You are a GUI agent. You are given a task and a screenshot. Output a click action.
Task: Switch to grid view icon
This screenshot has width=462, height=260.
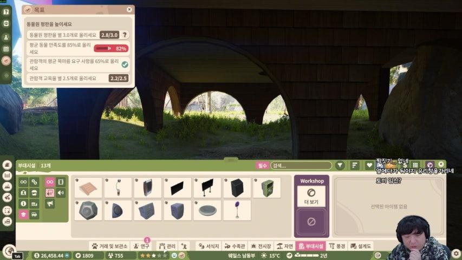[415, 165]
